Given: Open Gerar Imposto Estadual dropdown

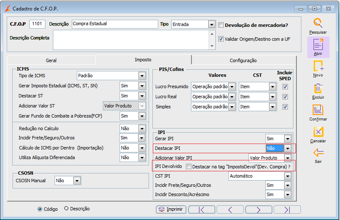Looking at the screenshot, I should click(142, 86).
